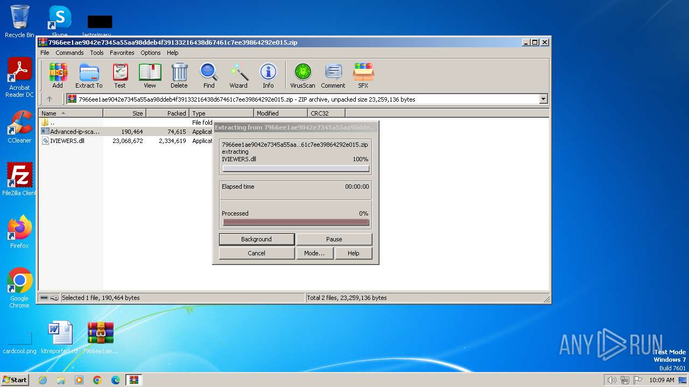
Task: Open the archive Comment tool
Action: pos(333,75)
